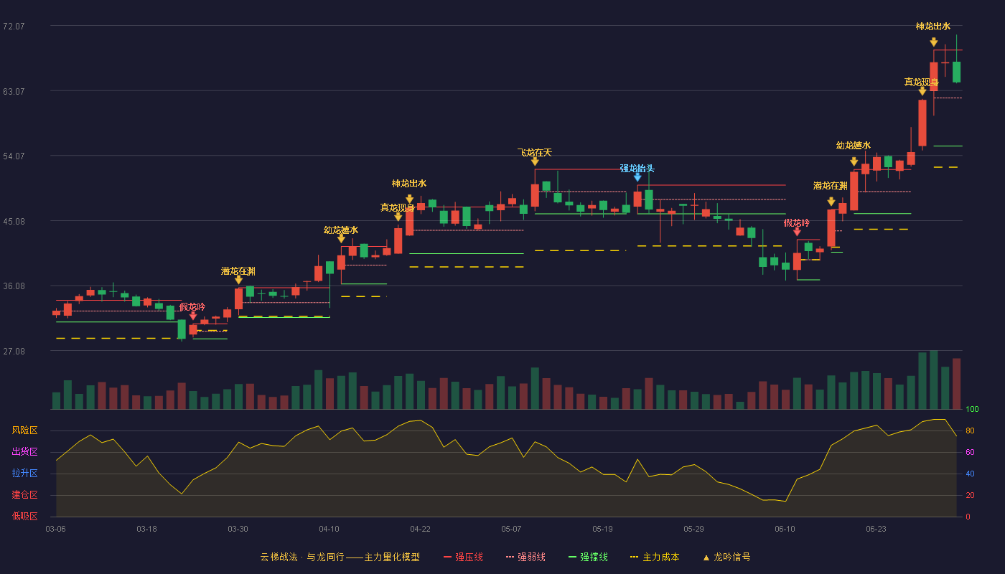Click the orange 80 indicator axis value
This screenshot has height=574, width=1005.
(x=970, y=431)
